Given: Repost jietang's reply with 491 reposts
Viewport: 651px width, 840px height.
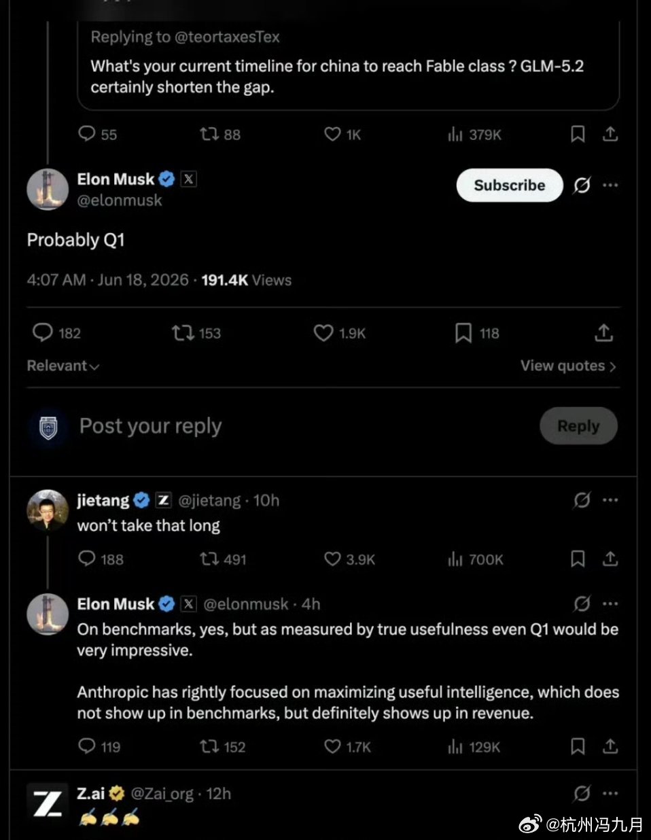Looking at the screenshot, I should click(x=223, y=559).
